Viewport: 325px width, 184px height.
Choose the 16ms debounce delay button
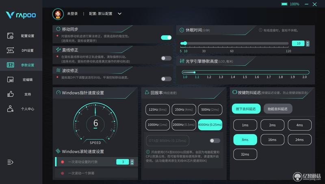pos(272,140)
